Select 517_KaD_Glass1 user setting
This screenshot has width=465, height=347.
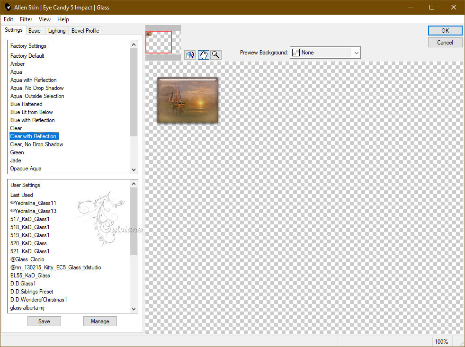click(x=30, y=219)
